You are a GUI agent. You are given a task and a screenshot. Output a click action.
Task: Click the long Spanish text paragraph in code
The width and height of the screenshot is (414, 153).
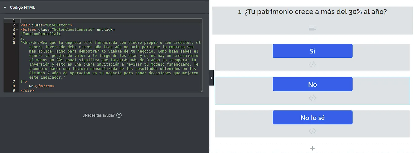[110, 60]
